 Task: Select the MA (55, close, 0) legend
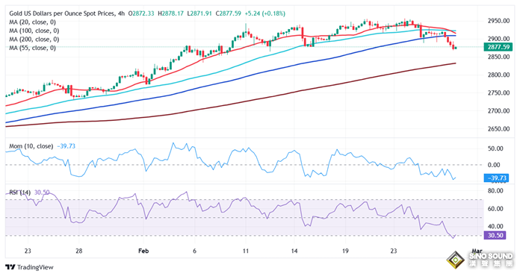33,48
